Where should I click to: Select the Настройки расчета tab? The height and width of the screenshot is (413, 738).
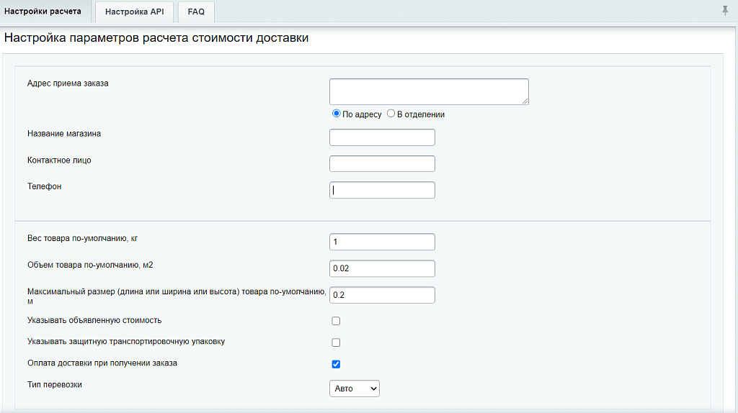coord(43,12)
